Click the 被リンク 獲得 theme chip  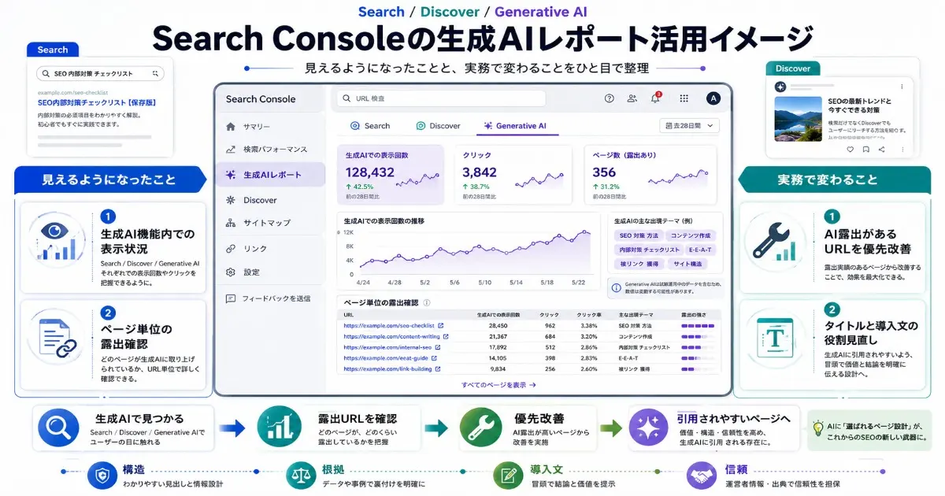pos(639,264)
